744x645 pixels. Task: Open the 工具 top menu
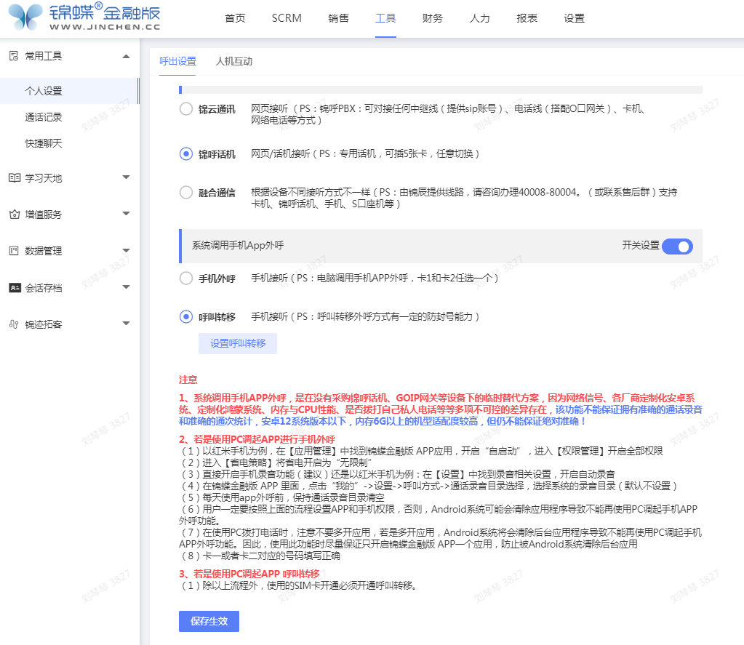coord(385,18)
